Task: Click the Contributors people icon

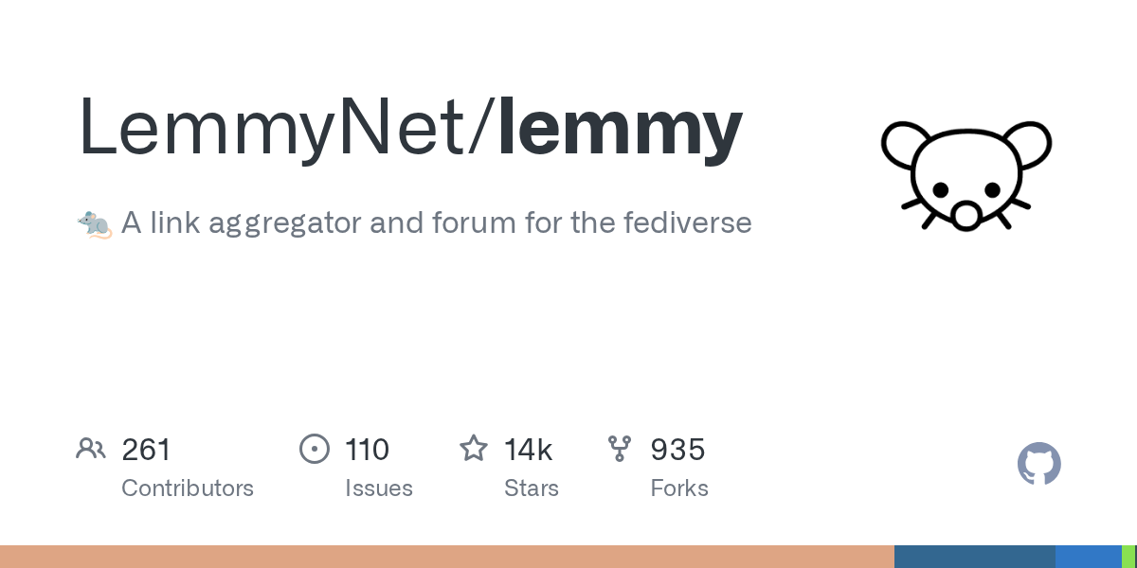Action: point(91,449)
